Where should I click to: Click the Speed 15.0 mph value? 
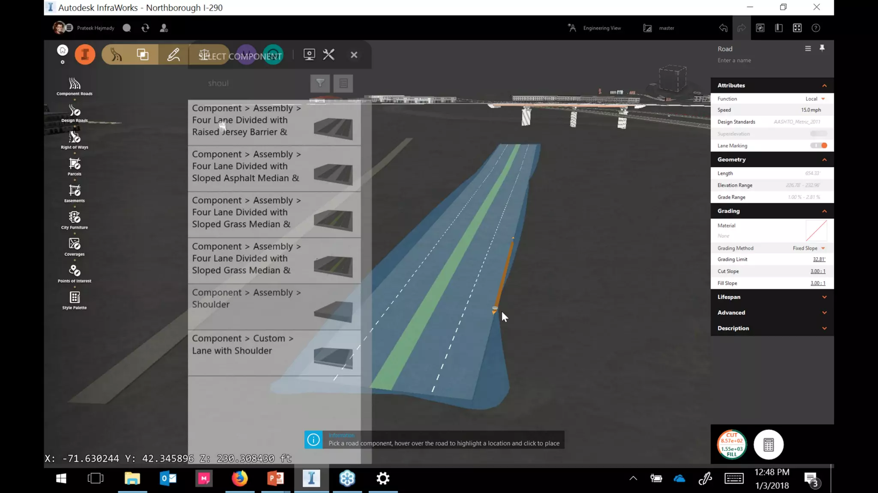[x=811, y=110]
